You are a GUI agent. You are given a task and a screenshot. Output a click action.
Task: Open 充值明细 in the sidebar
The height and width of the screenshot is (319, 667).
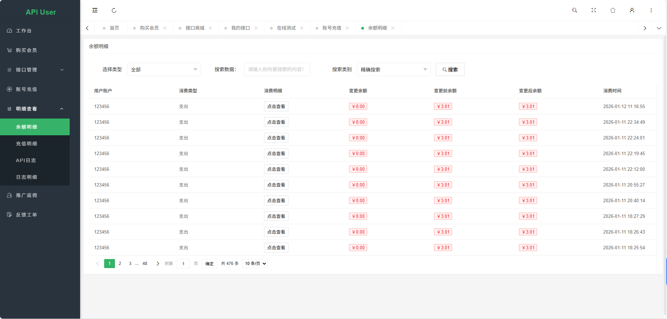coord(26,144)
